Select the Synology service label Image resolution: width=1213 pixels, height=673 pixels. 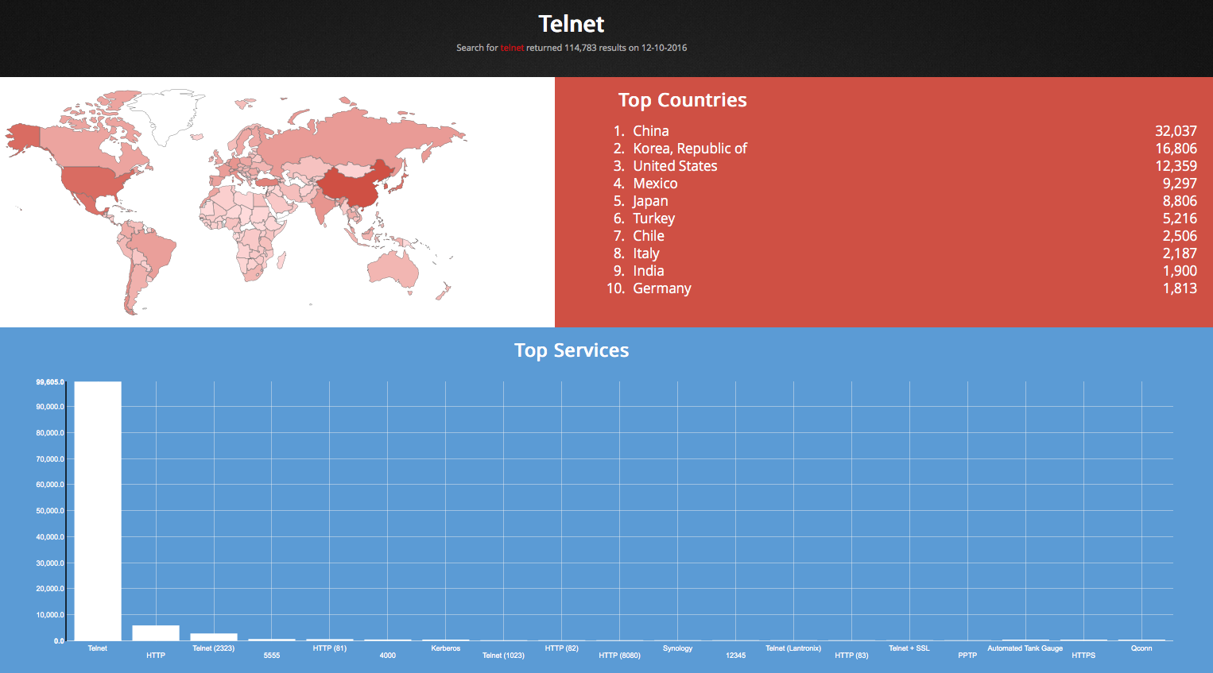(677, 648)
